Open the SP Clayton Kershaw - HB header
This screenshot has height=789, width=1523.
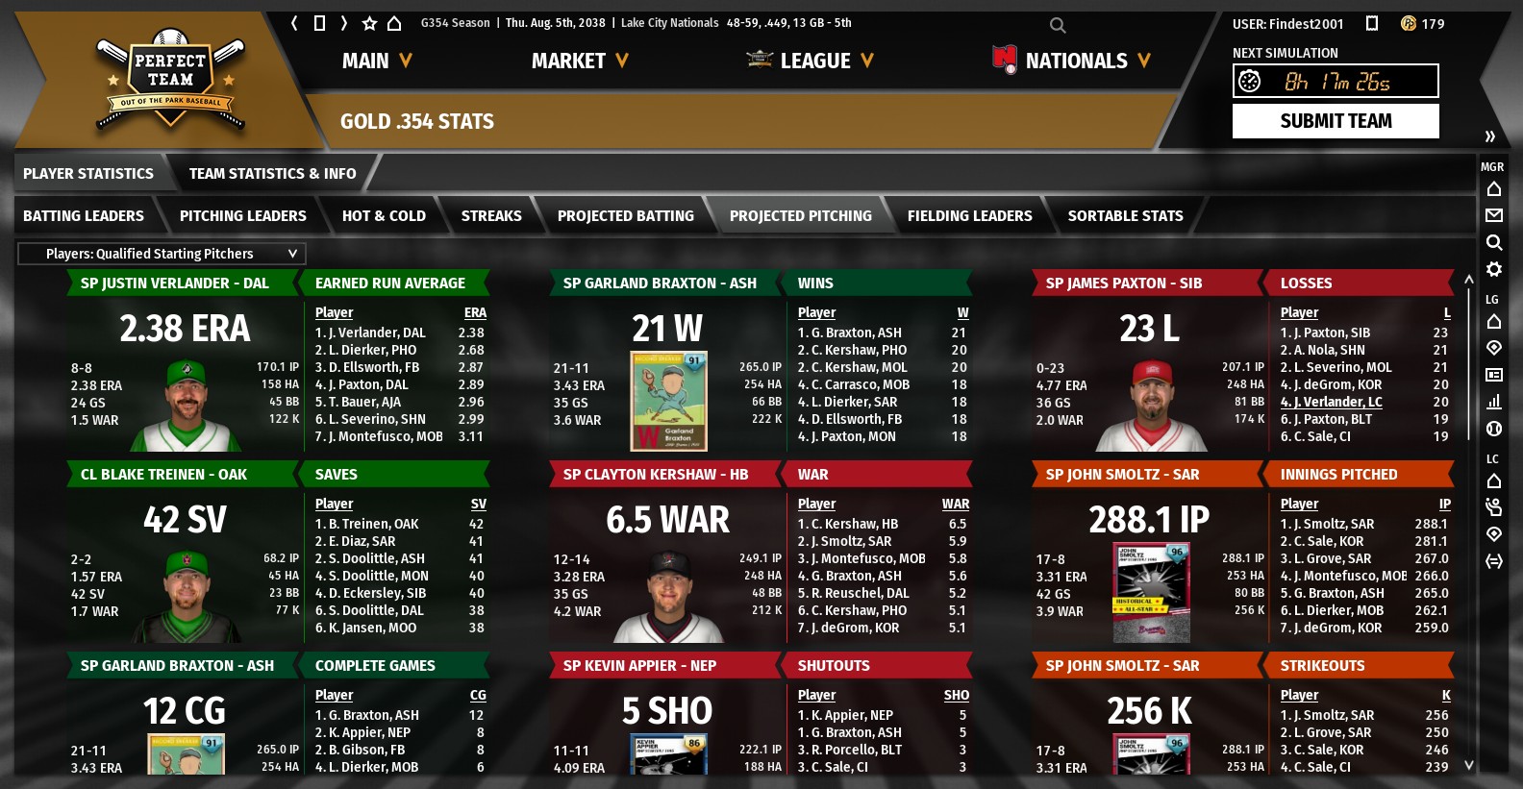pos(665,475)
